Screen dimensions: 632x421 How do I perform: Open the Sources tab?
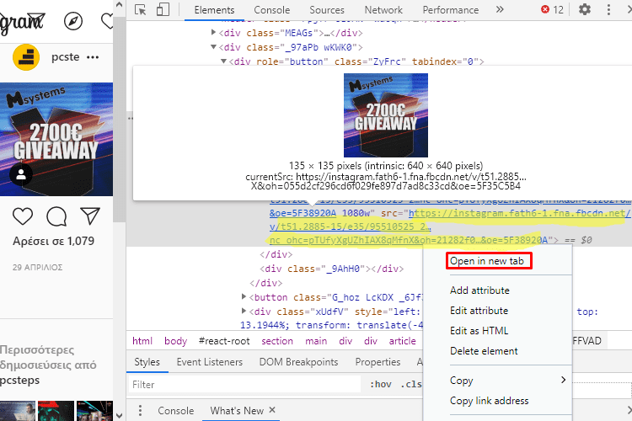(327, 10)
